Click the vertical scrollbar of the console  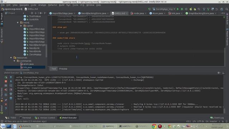[224, 111]
